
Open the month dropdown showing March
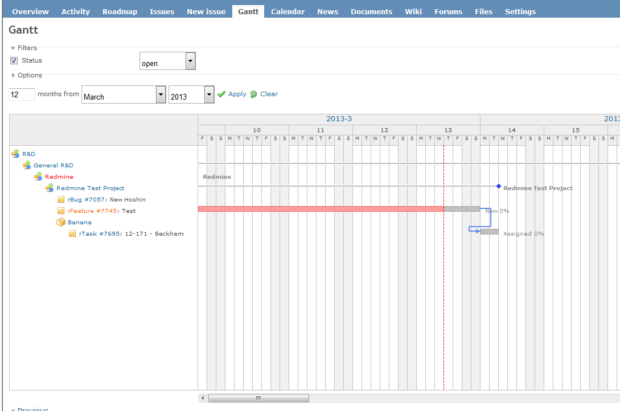(x=124, y=94)
